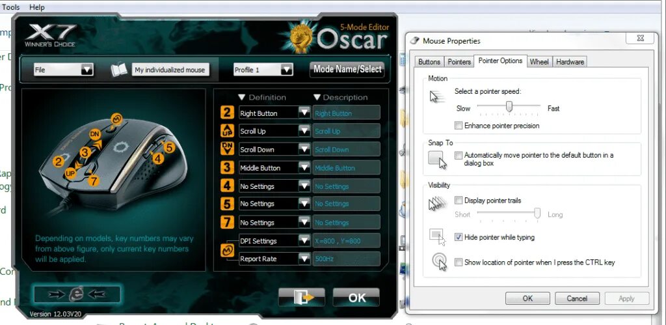The height and width of the screenshot is (325, 666).
Task: Uncheck Hide pointer while typing
Action: (x=459, y=237)
